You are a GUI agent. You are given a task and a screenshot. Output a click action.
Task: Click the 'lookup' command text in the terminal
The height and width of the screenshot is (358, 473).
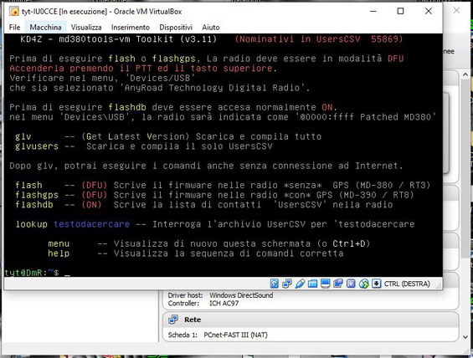[31, 224]
